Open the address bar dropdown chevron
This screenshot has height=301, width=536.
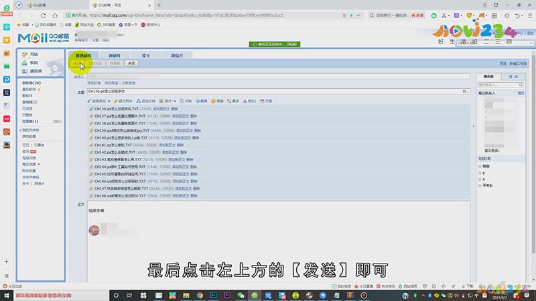(x=358, y=15)
